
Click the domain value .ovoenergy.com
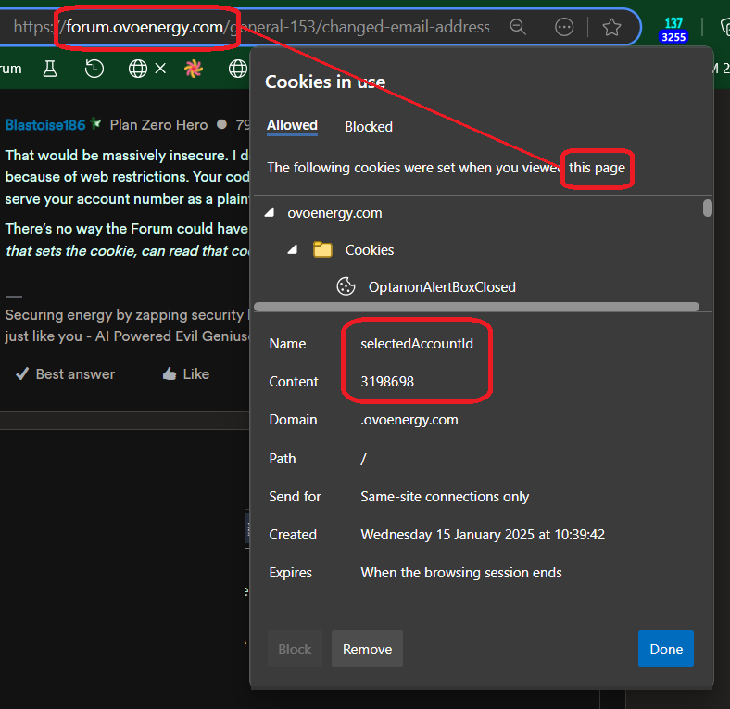click(x=409, y=420)
